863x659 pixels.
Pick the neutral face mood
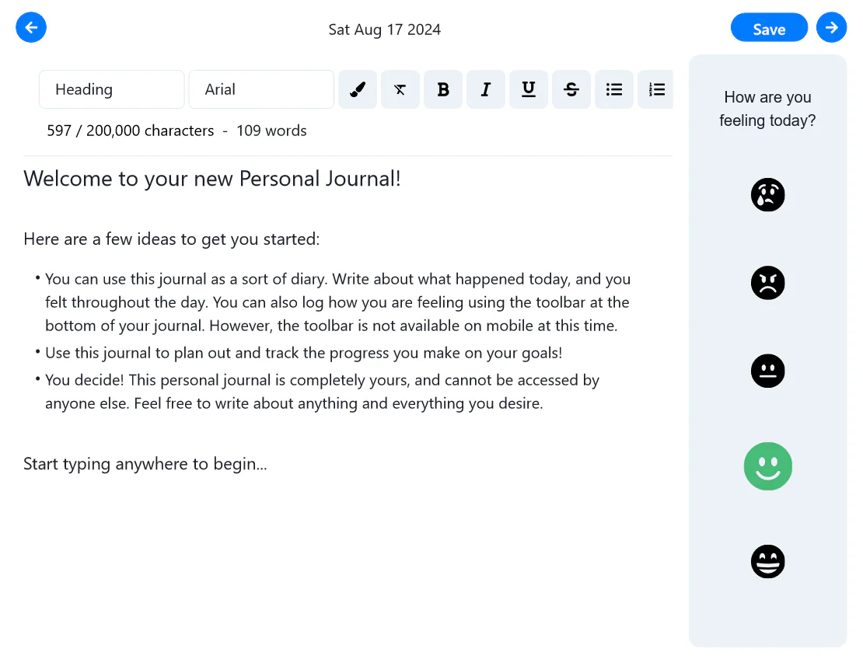click(767, 371)
